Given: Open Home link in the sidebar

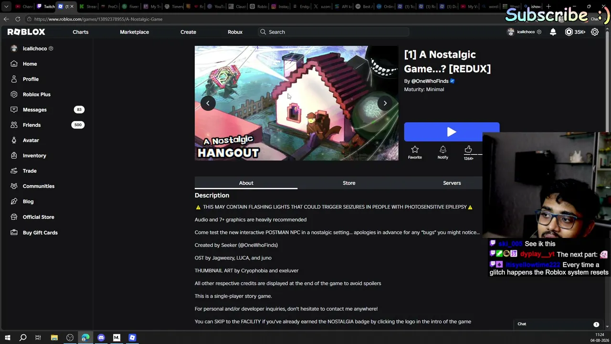Looking at the screenshot, I should 30,64.
